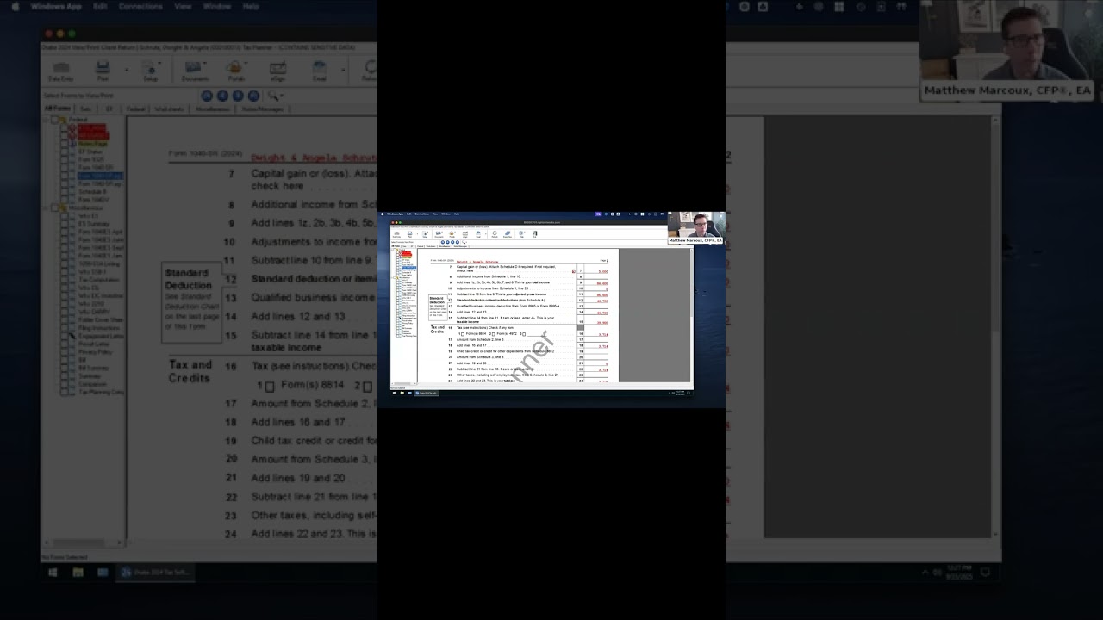Select the All Forms tab in the enlarged background
Screen dimensions: 1103x620
58,109
